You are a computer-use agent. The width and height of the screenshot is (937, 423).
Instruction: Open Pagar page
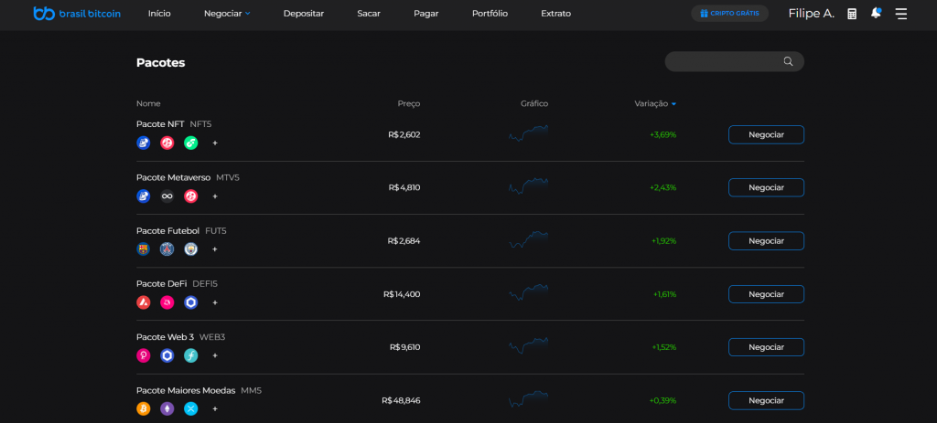tap(426, 14)
